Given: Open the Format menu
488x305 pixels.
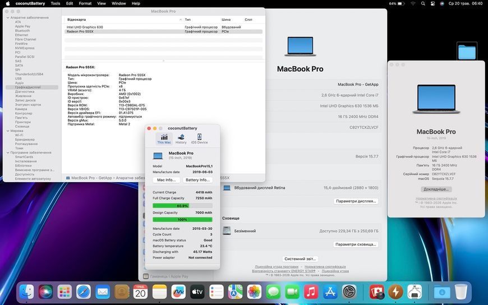Looking at the screenshot, I should [85, 3].
